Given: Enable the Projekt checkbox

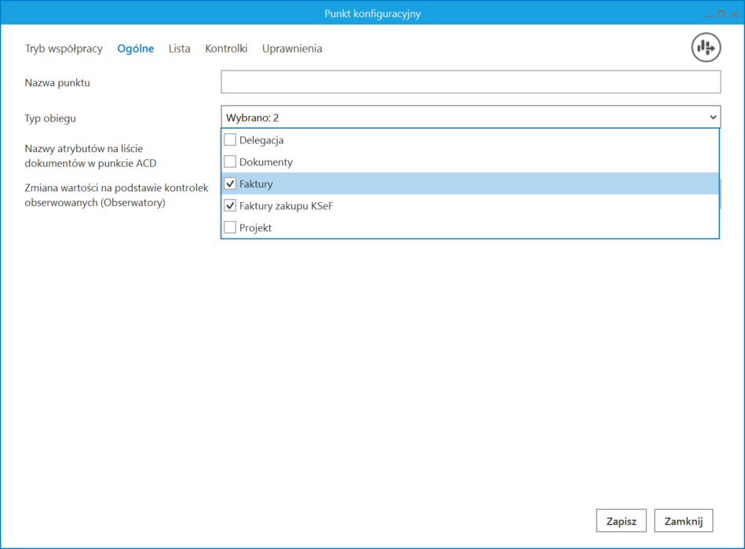Looking at the screenshot, I should (x=230, y=228).
